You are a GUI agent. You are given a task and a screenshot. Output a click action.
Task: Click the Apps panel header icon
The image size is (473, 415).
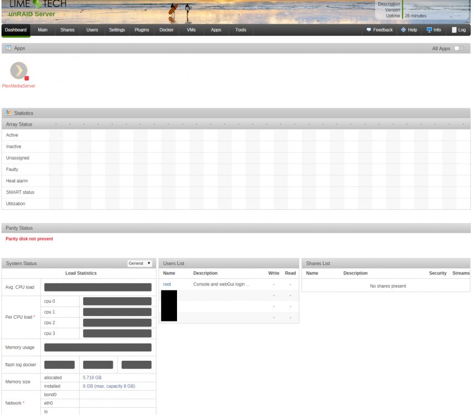pos(8,48)
